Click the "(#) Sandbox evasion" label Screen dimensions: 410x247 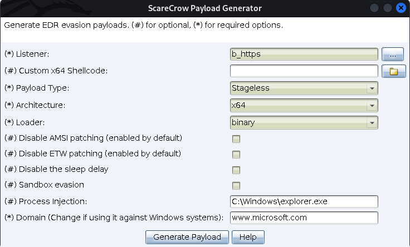point(44,185)
